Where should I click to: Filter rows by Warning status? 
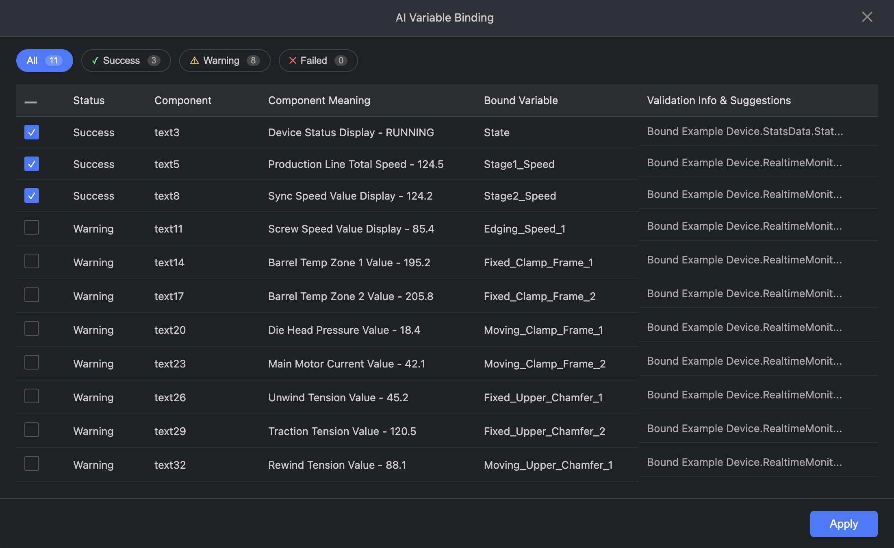[x=225, y=61]
